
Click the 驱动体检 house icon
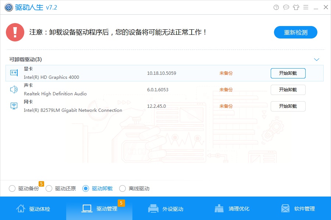point(21,208)
